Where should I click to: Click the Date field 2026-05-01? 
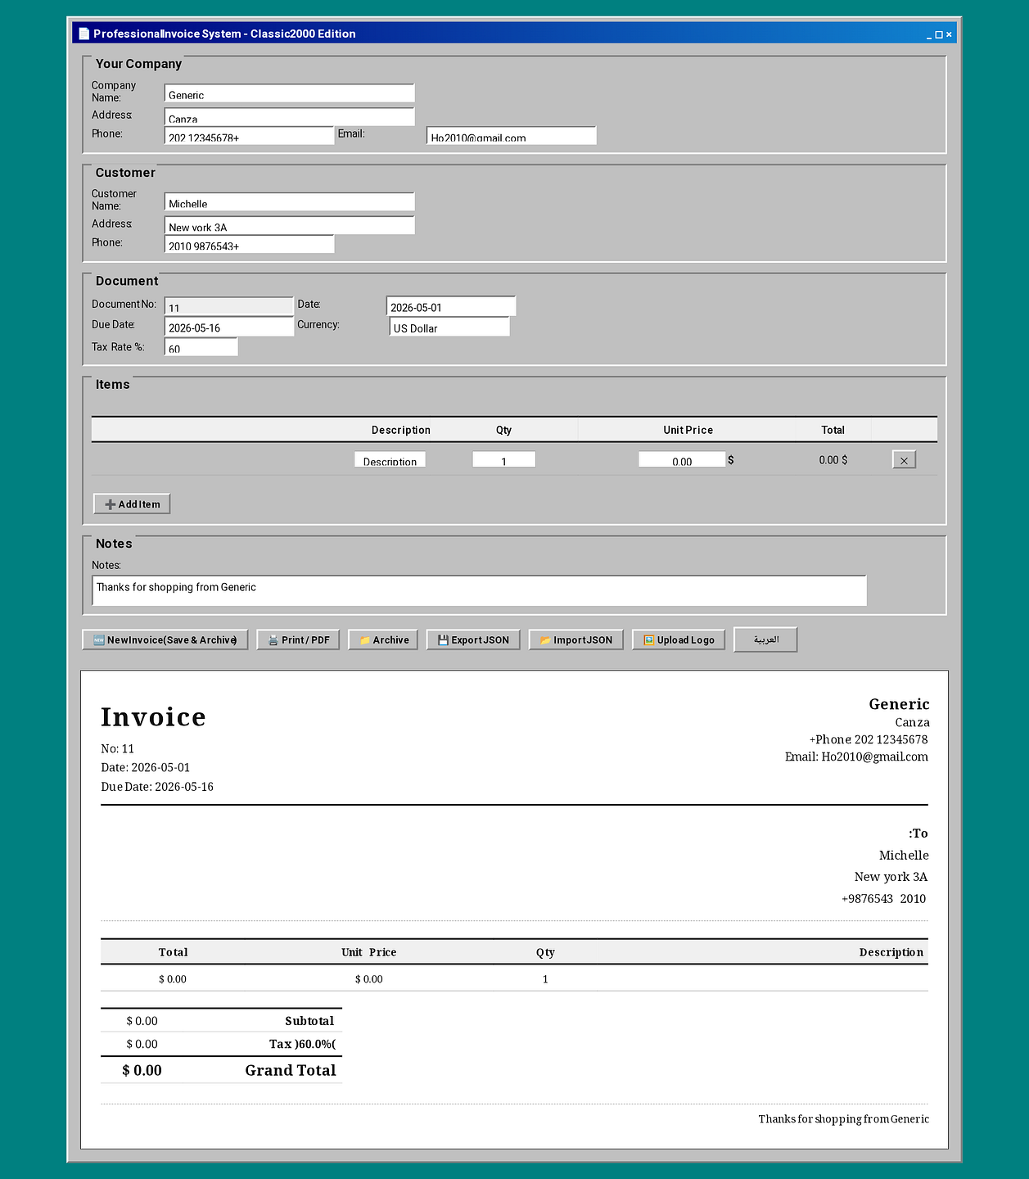tap(451, 306)
